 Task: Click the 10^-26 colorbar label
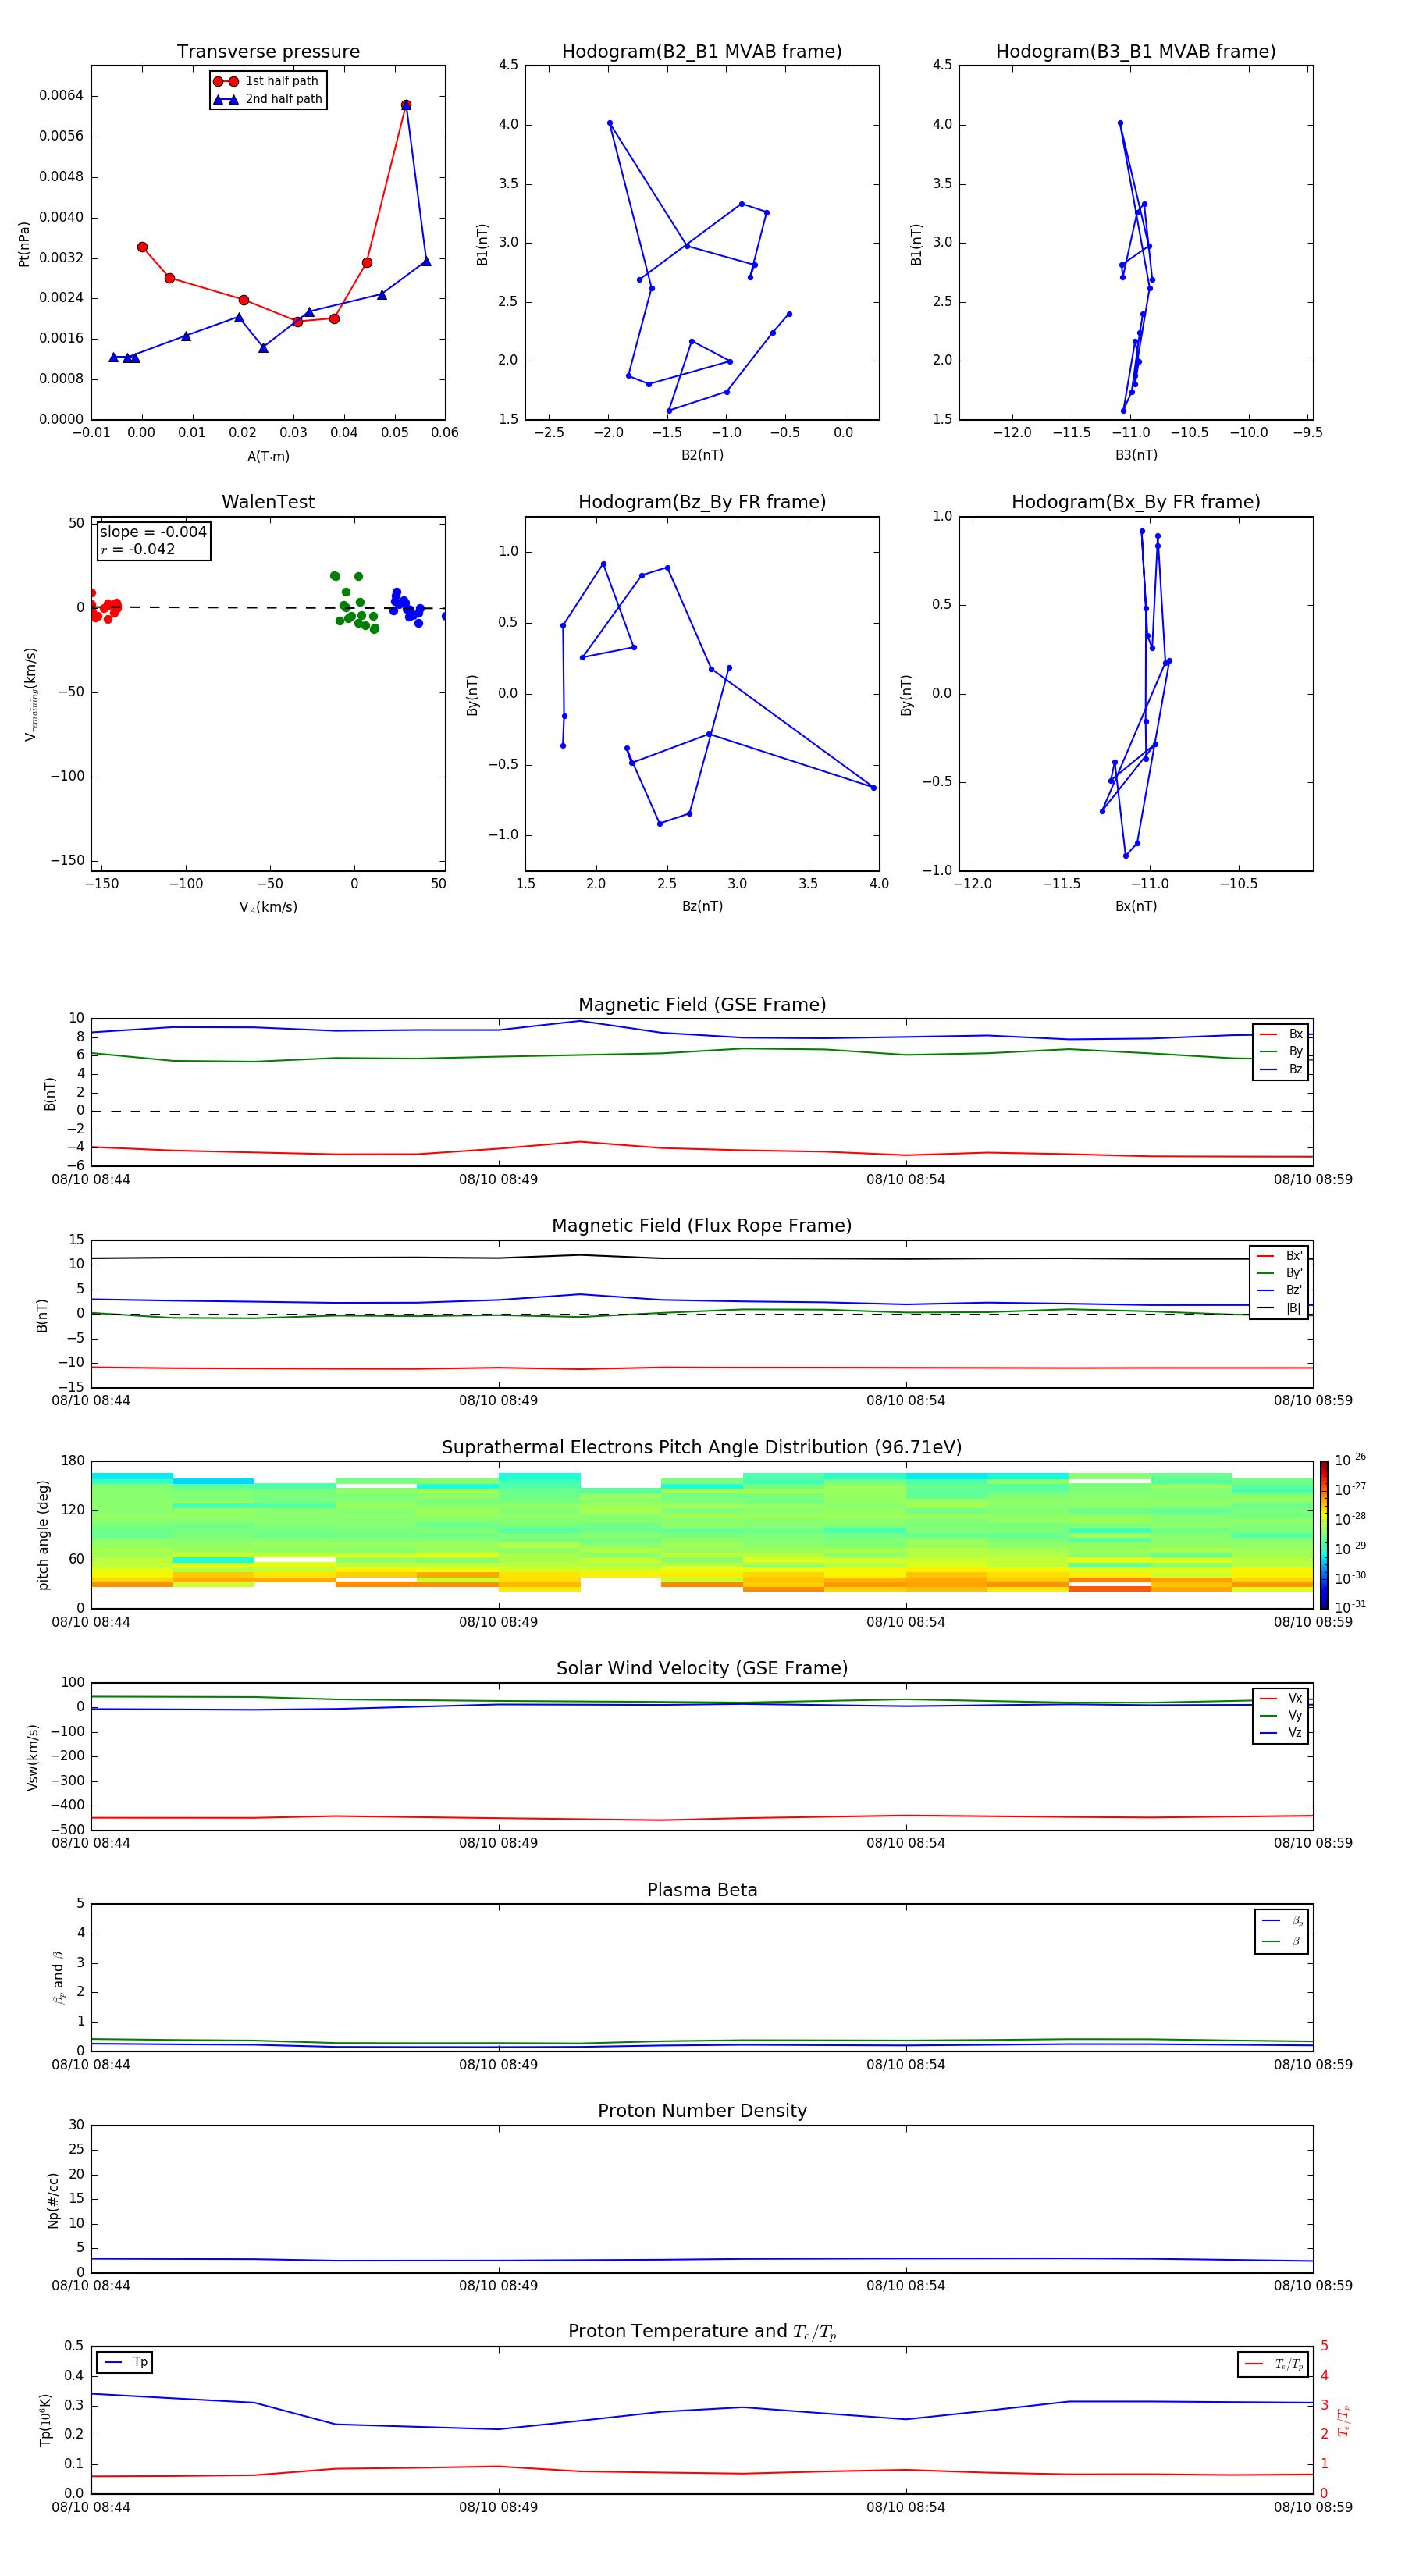coord(1350,1460)
